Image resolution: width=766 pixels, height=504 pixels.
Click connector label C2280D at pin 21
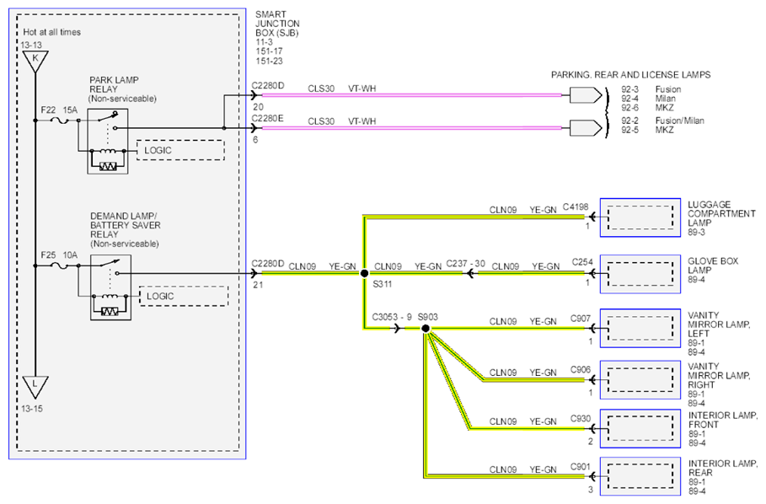click(x=268, y=263)
